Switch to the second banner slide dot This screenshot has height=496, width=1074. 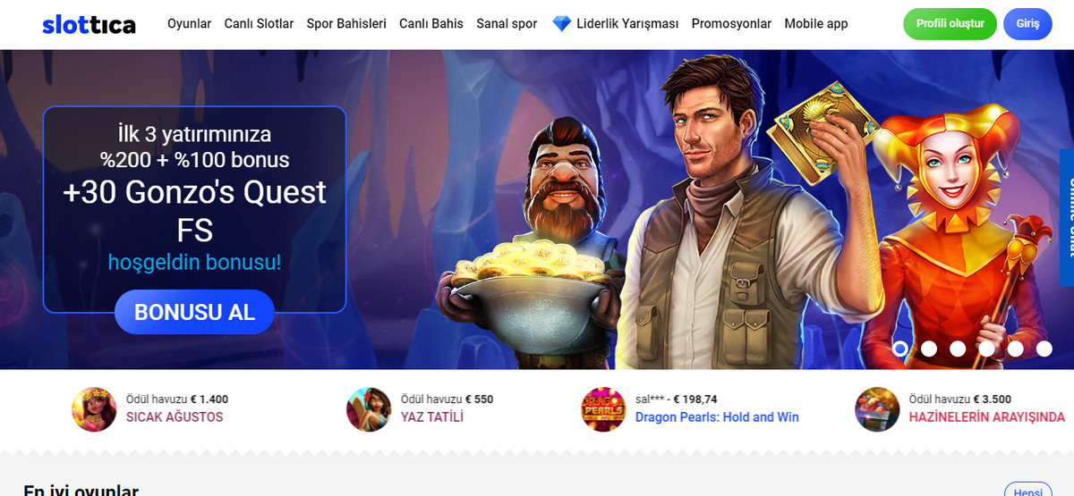pos(929,349)
